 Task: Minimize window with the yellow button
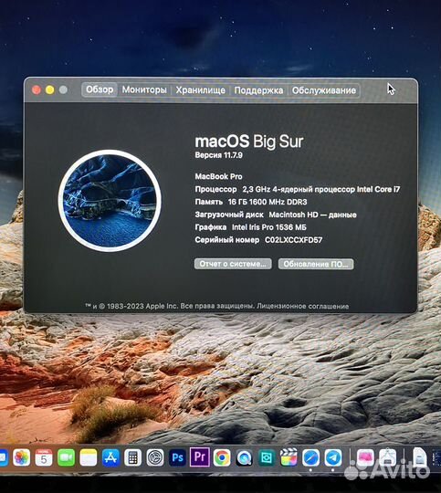coord(49,89)
